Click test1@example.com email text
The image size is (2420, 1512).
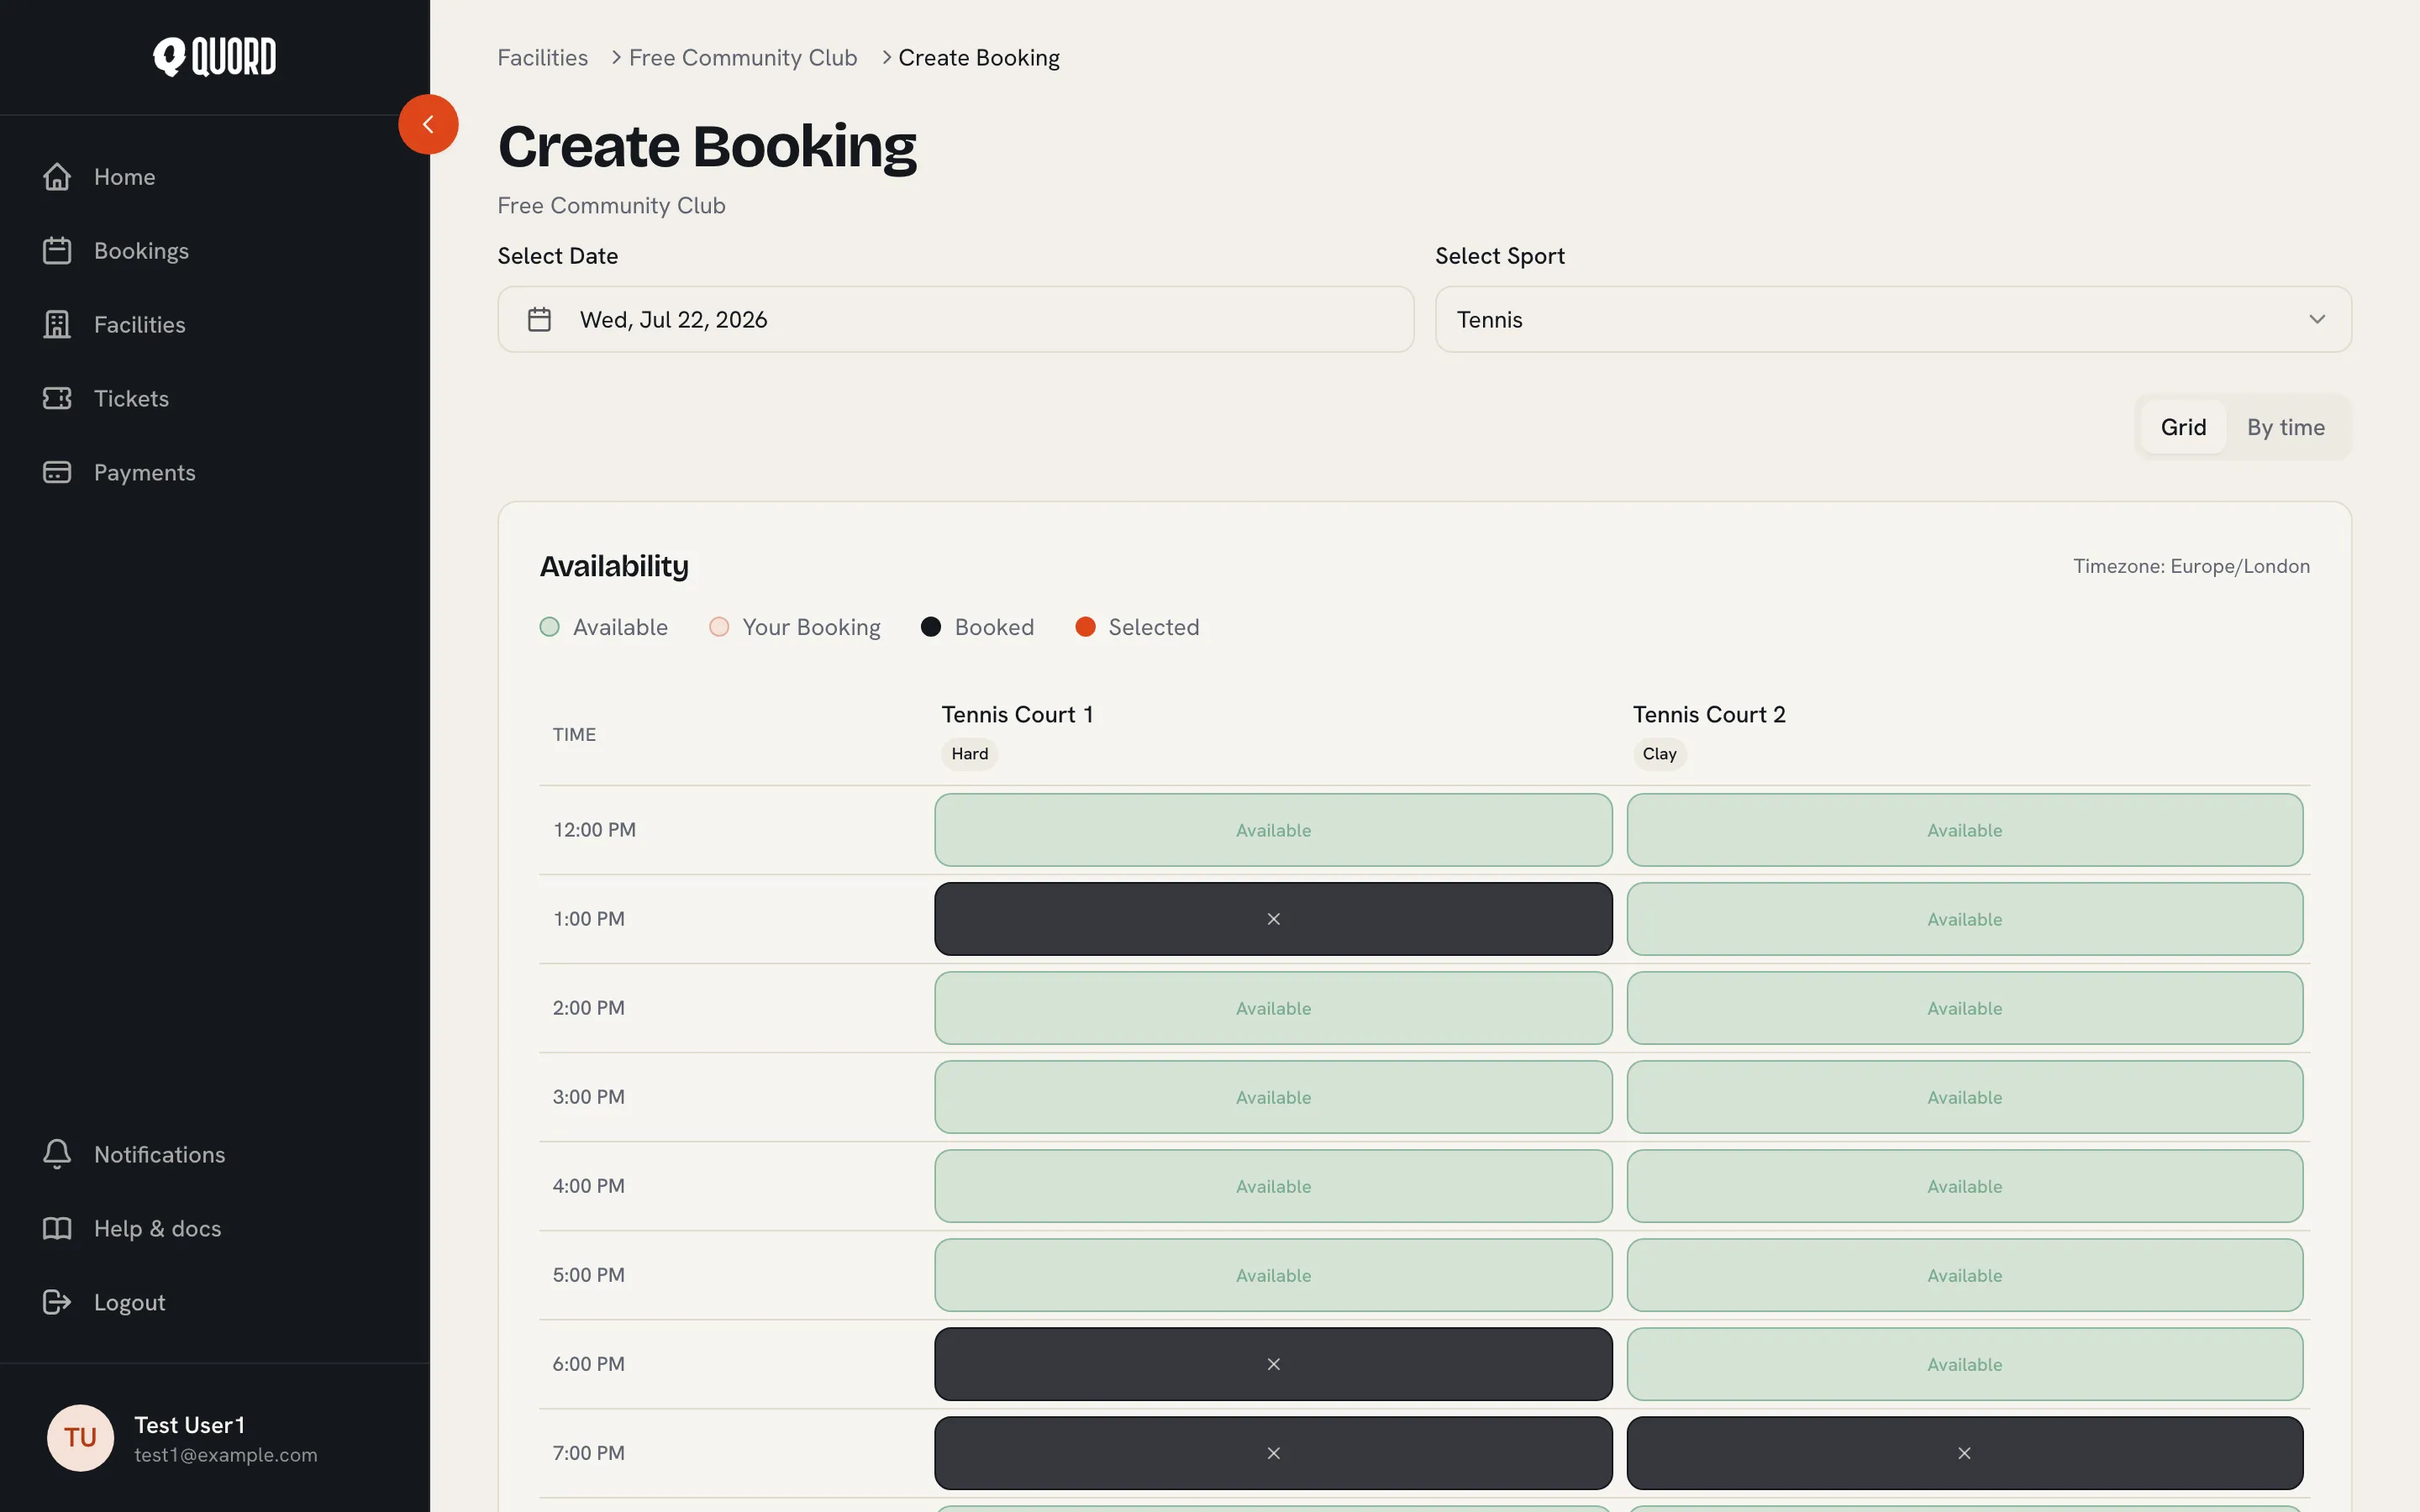[226, 1455]
